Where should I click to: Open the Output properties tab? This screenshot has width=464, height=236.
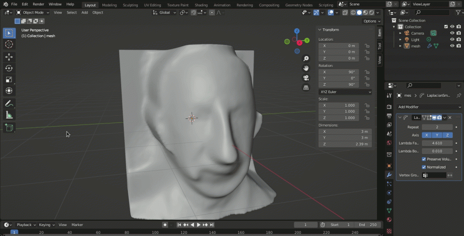click(x=389, y=116)
